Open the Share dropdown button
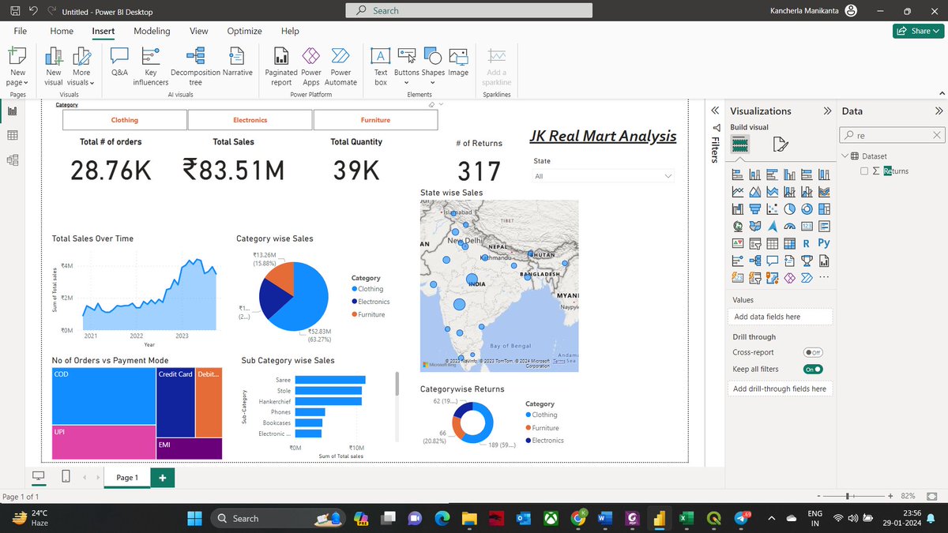 (x=917, y=31)
